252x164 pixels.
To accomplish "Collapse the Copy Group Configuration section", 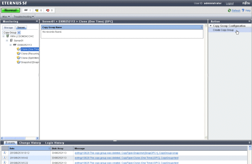I will (211, 26).
